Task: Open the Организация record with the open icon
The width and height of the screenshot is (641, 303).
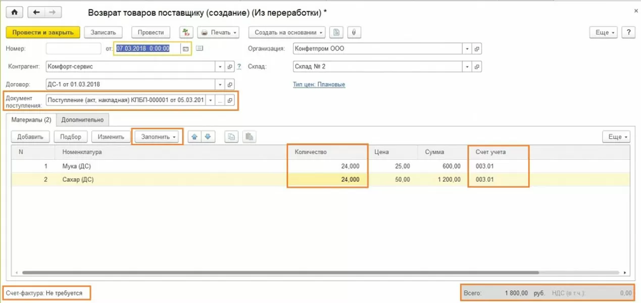Action: coord(477,49)
